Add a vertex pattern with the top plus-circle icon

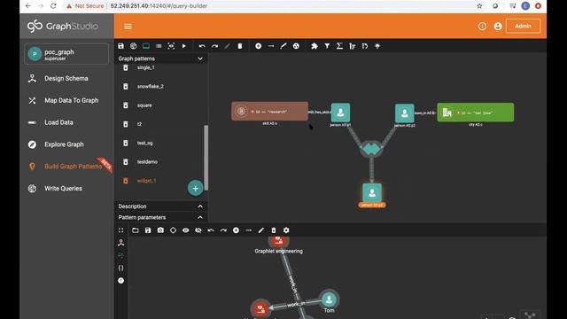[x=258, y=46]
